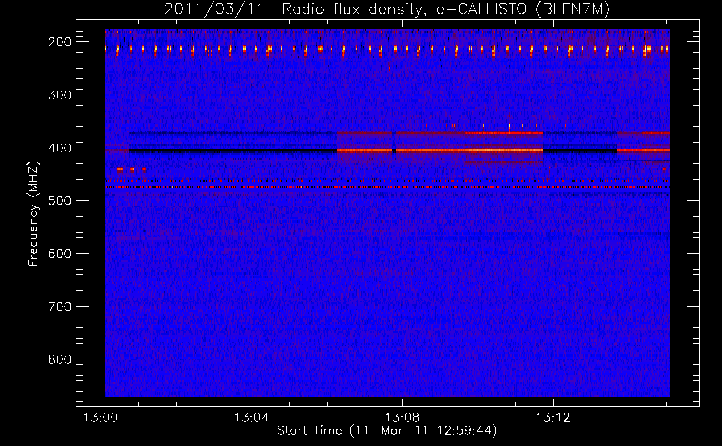Click the 13:04 time tick label

pyautogui.click(x=252, y=418)
